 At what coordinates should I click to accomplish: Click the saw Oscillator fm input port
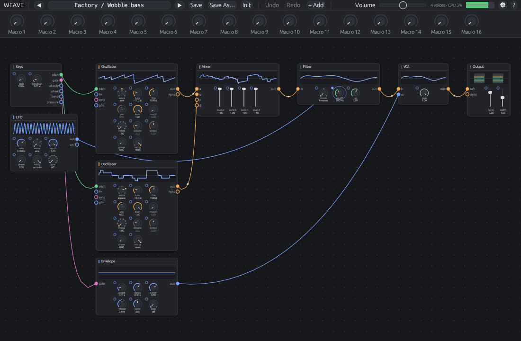coord(96,94)
